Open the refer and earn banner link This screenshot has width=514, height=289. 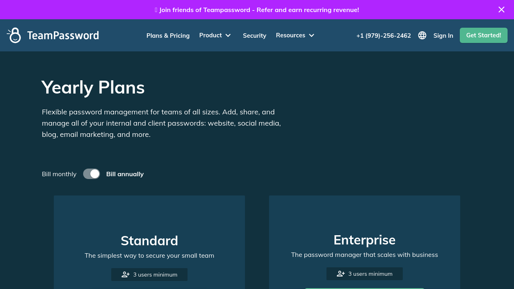click(259, 10)
